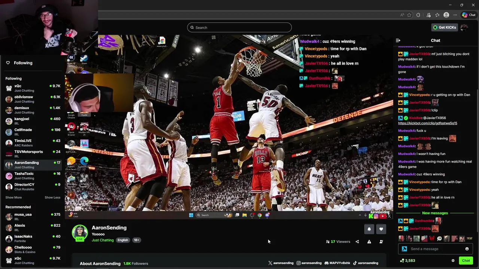
Task: Jump to New messages in chat
Action: pyautogui.click(x=435, y=213)
